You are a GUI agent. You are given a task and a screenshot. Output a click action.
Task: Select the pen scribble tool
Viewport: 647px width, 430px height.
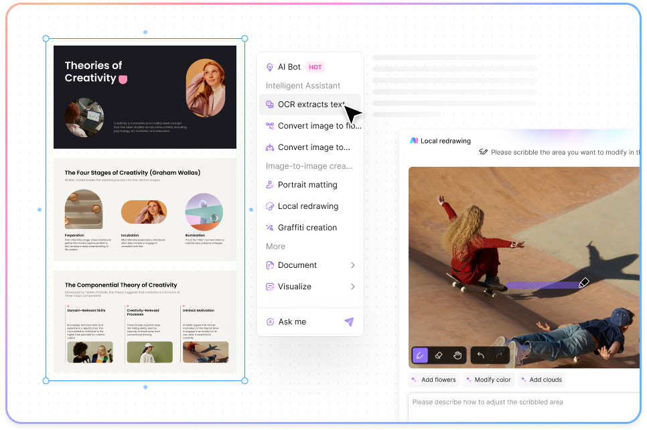tap(420, 355)
